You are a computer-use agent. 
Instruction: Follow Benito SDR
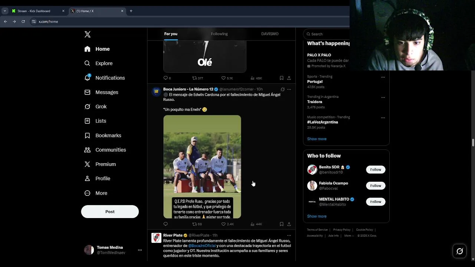coord(376,169)
